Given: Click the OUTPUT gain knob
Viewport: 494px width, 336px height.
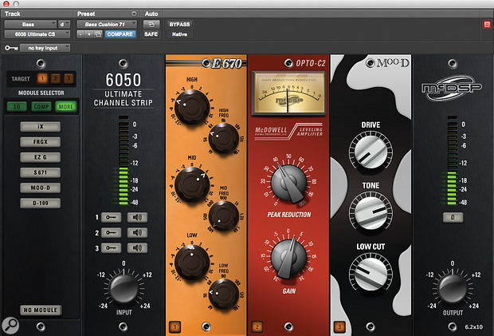Looking at the screenshot, I should 453,289.
